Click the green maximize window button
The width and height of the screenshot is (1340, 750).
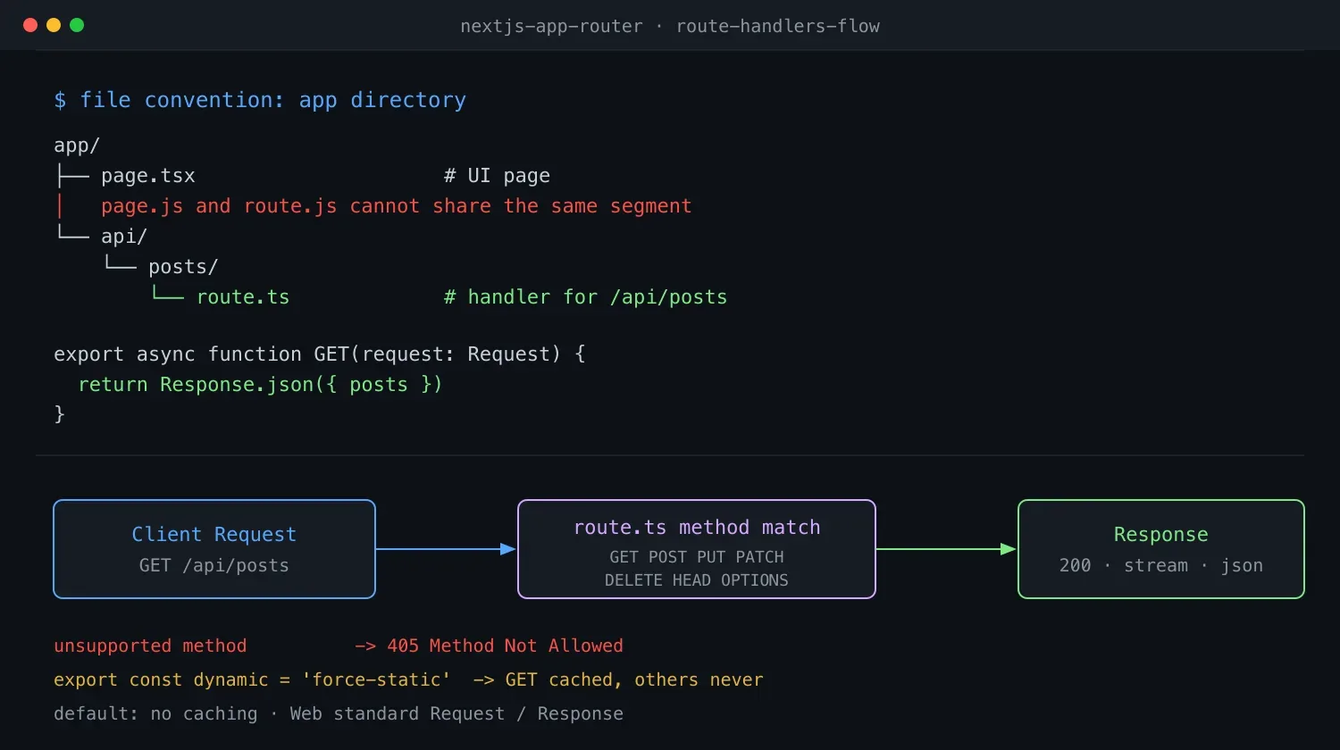tap(77, 25)
